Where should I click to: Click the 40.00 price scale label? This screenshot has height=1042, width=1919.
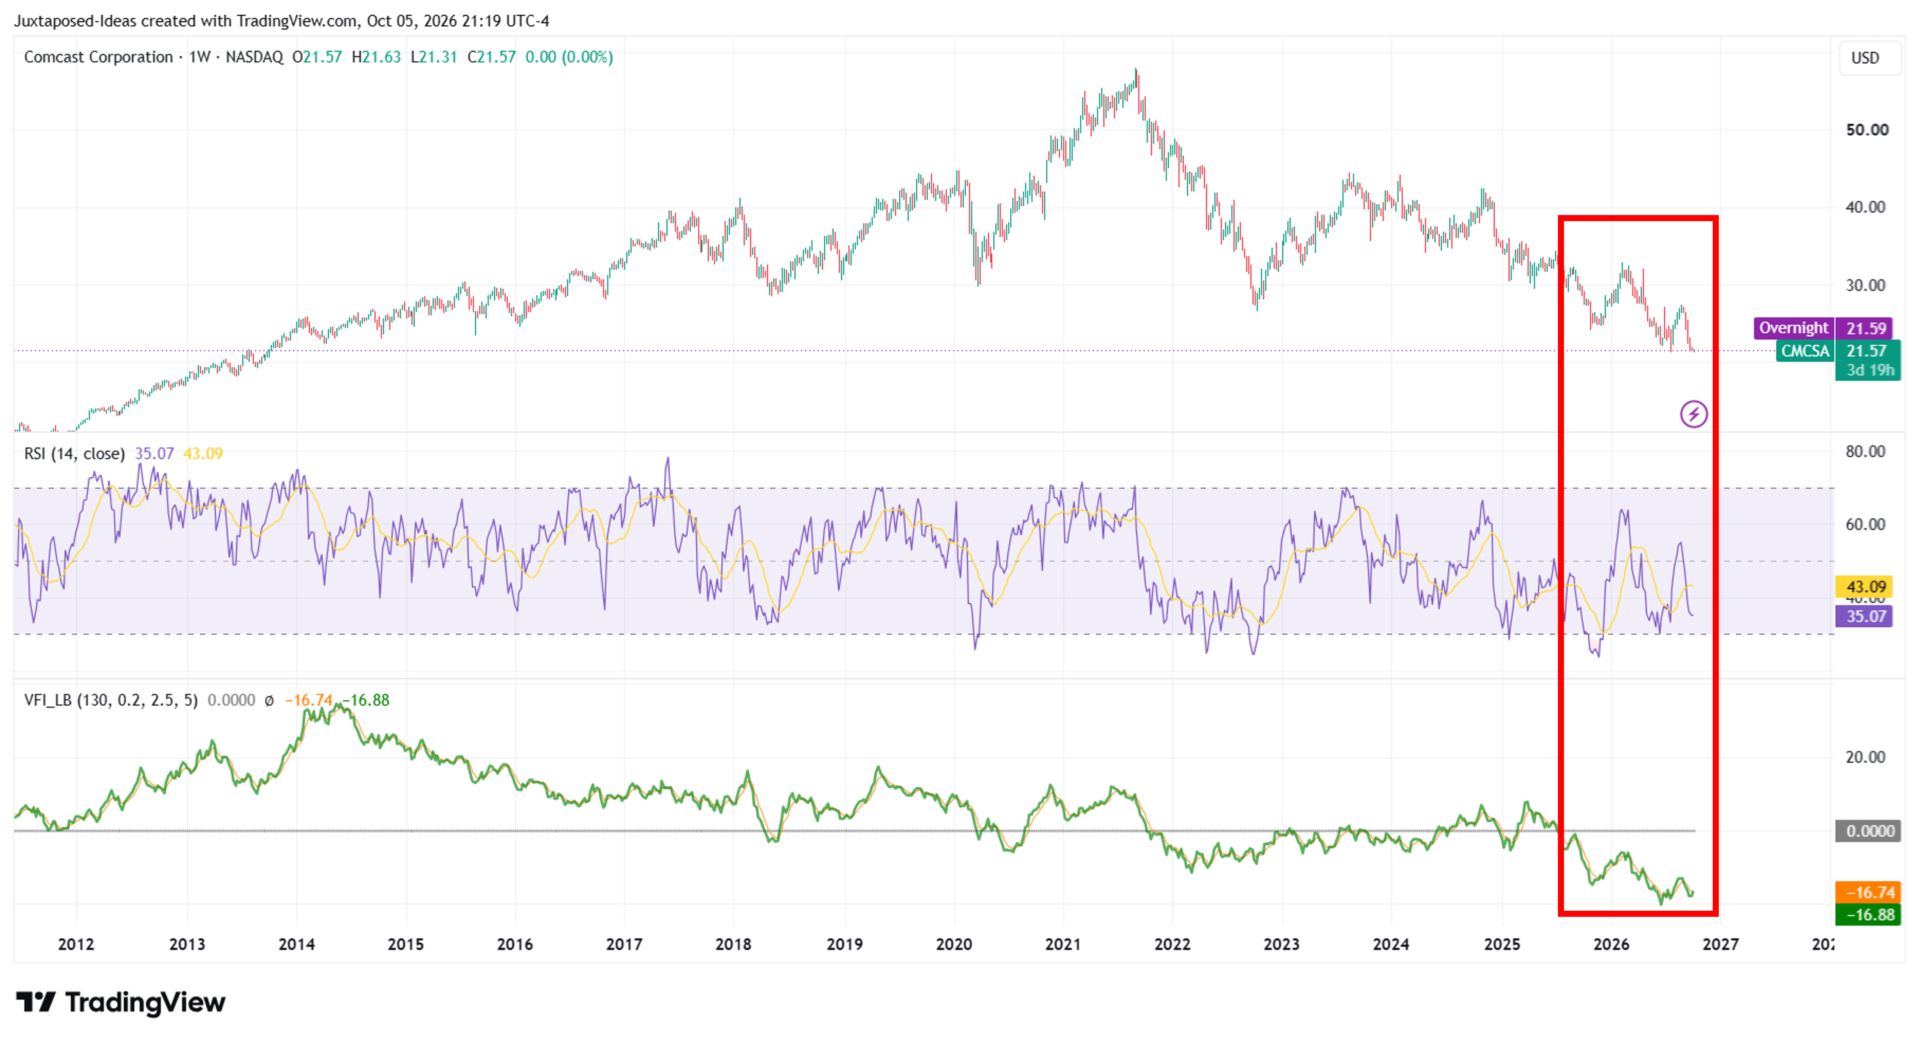coord(1865,207)
